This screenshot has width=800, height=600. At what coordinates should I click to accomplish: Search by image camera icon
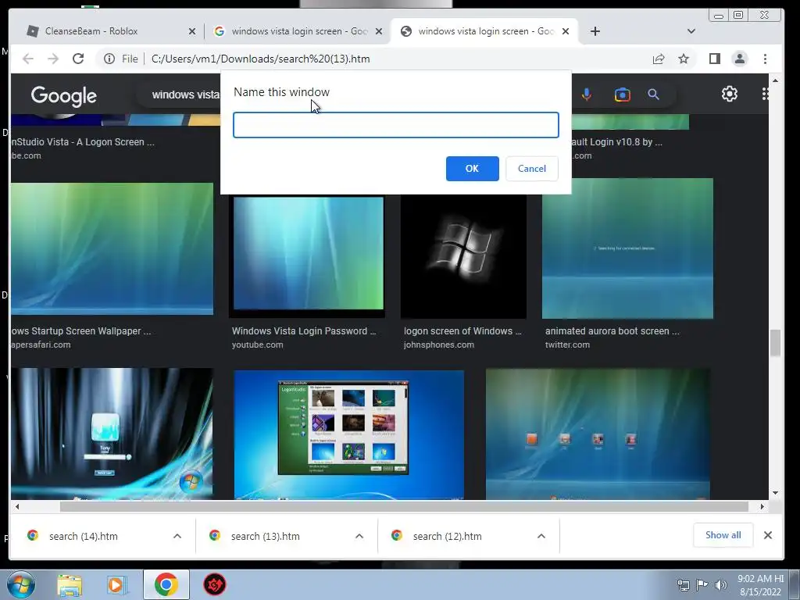pos(623,95)
